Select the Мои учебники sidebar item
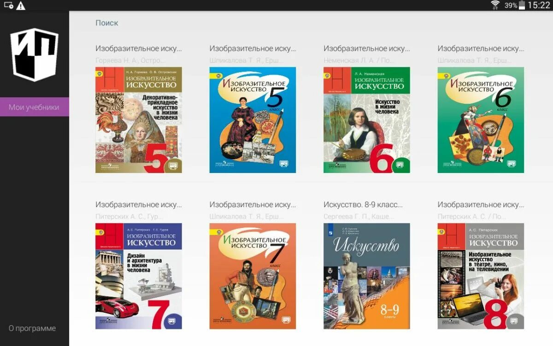The height and width of the screenshot is (346, 553). tap(35, 107)
